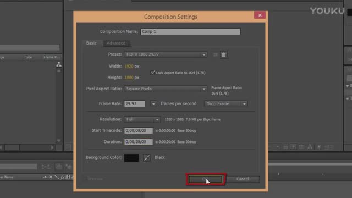Click the shy switch icon in timeline header
This screenshot has width=352, height=198.
[45, 177]
